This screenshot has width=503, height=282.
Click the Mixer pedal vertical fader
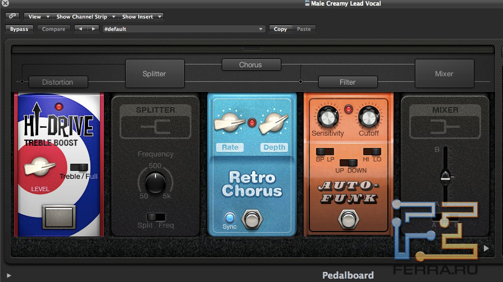click(445, 177)
